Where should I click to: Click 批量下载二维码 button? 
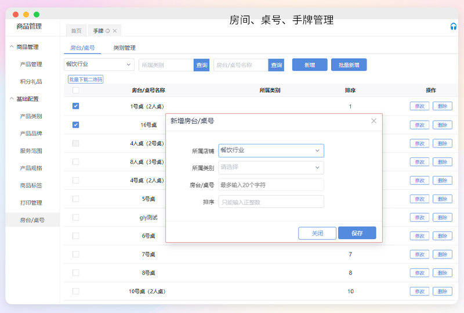85,80
